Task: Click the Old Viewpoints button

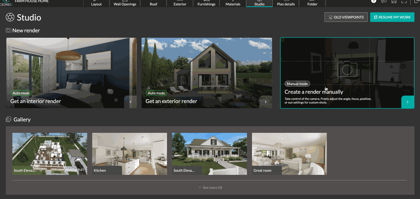Action: tap(346, 17)
